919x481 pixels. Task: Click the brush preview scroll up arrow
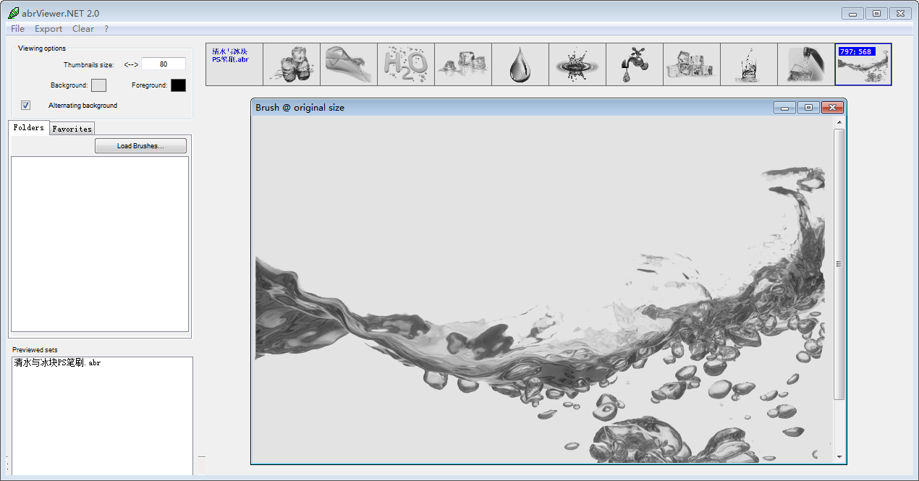pyautogui.click(x=839, y=122)
